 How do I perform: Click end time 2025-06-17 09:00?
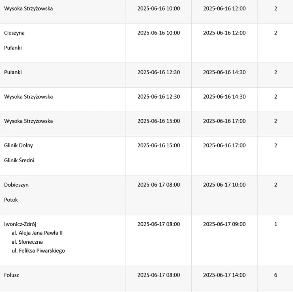click(225, 224)
